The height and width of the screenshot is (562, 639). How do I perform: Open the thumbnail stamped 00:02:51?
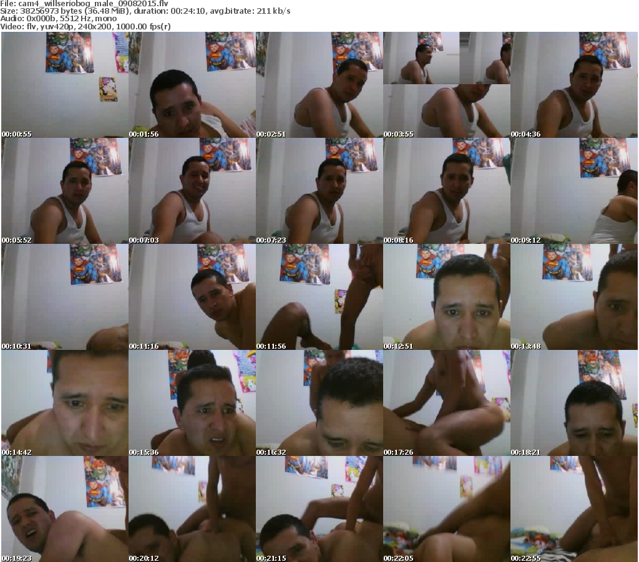[319, 85]
